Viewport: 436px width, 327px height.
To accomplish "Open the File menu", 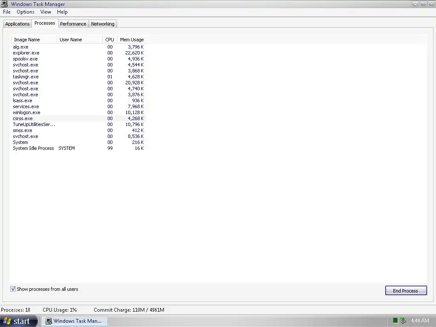I will [x=7, y=12].
